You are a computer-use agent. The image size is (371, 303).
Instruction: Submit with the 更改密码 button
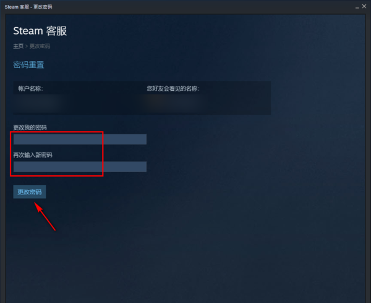30,192
